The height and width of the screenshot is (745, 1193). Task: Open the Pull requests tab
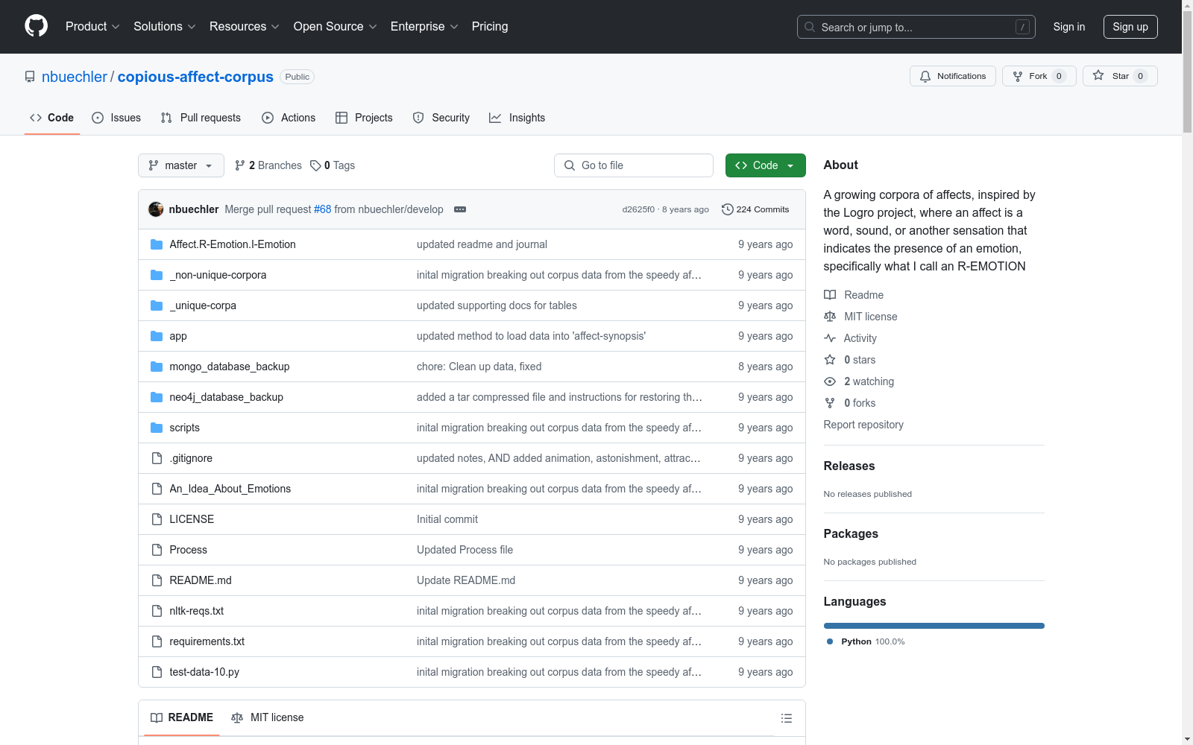(201, 118)
